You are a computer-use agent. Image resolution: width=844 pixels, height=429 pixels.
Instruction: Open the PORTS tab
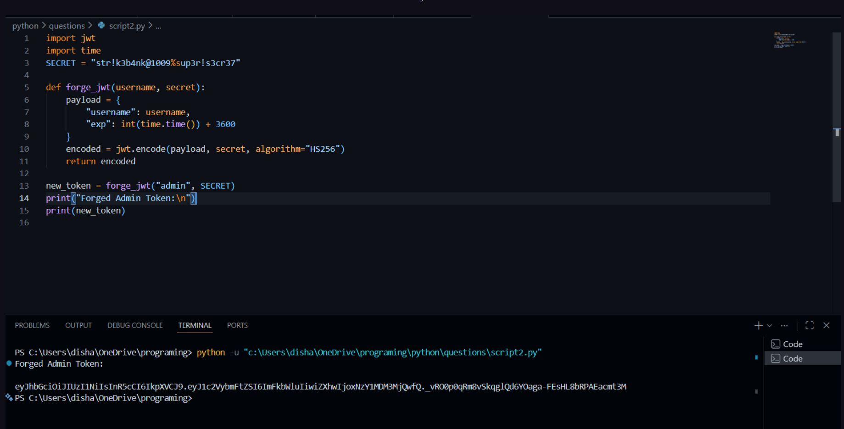pyautogui.click(x=237, y=325)
